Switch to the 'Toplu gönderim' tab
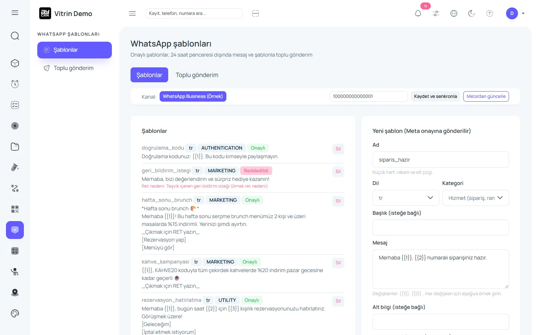The width and height of the screenshot is (537, 335). point(197,75)
